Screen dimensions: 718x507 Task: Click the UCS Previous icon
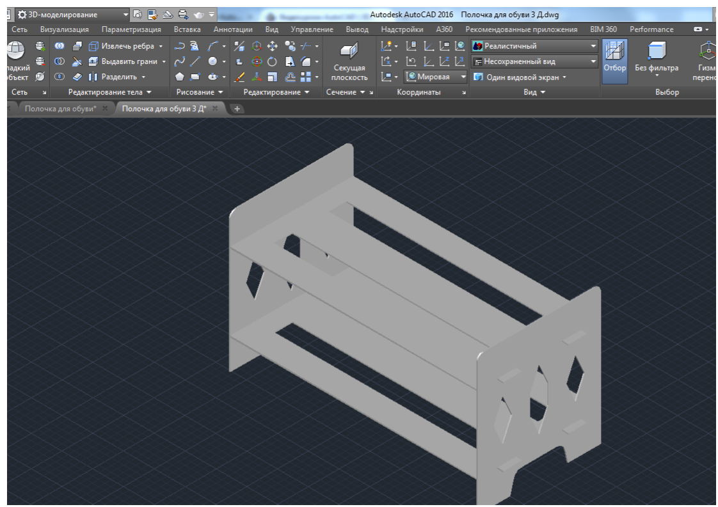pyautogui.click(x=411, y=61)
